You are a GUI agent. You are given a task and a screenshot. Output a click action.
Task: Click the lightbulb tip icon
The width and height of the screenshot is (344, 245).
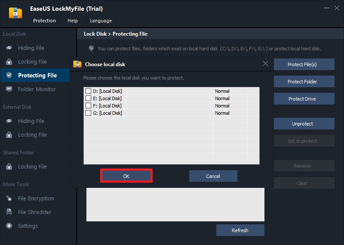(91, 49)
